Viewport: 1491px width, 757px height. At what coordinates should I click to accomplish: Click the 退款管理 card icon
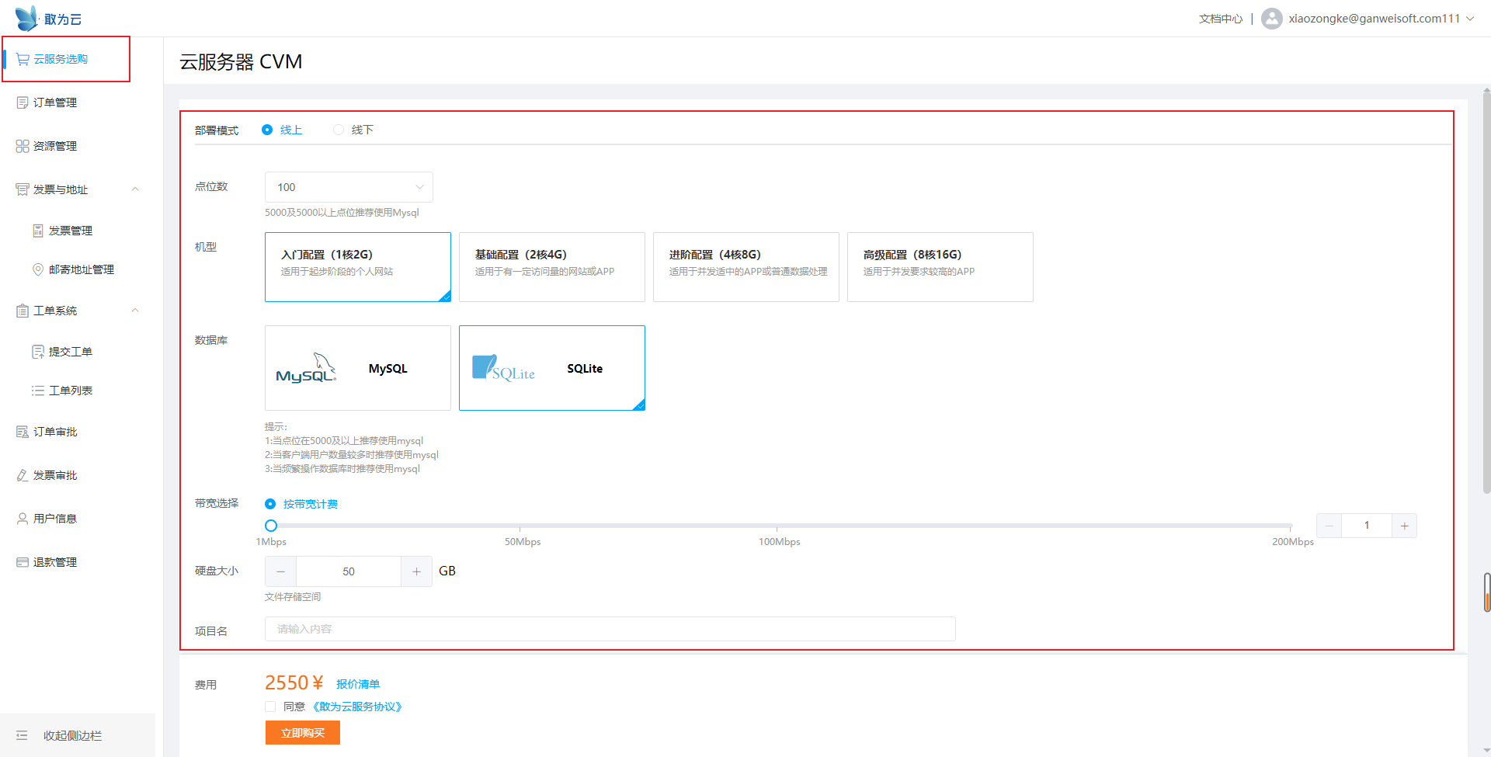[23, 562]
